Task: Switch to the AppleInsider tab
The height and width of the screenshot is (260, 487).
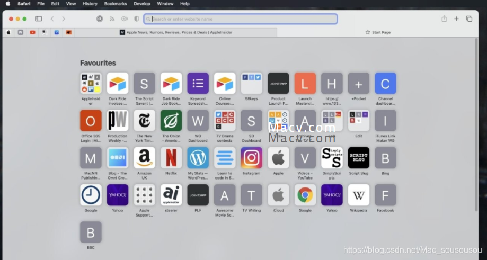Action: tap(176, 32)
